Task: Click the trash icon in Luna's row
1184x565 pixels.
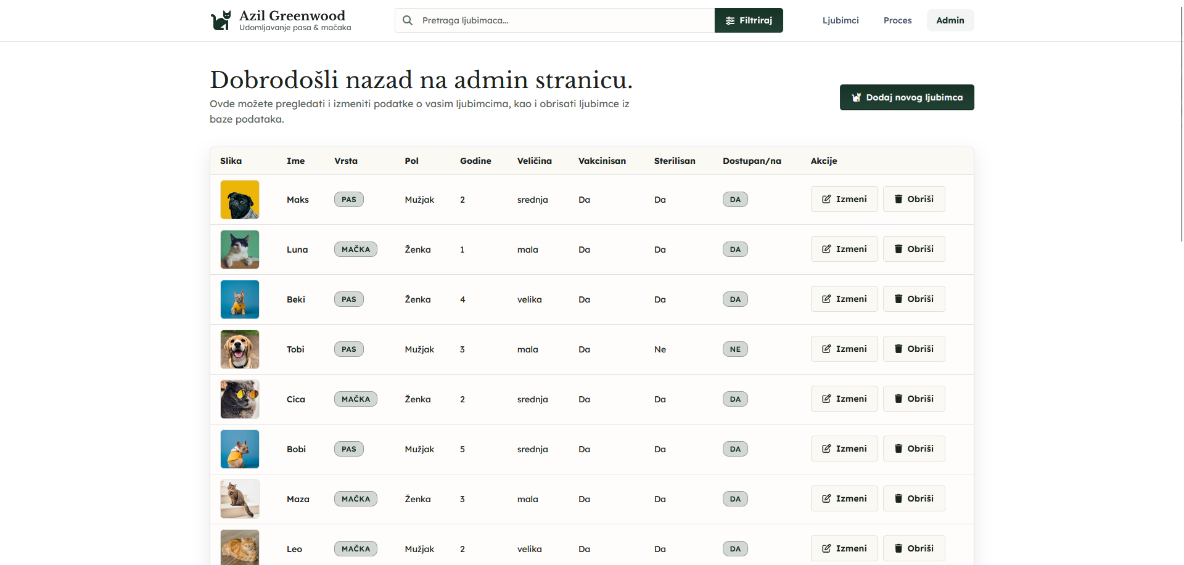Action: pyautogui.click(x=898, y=249)
